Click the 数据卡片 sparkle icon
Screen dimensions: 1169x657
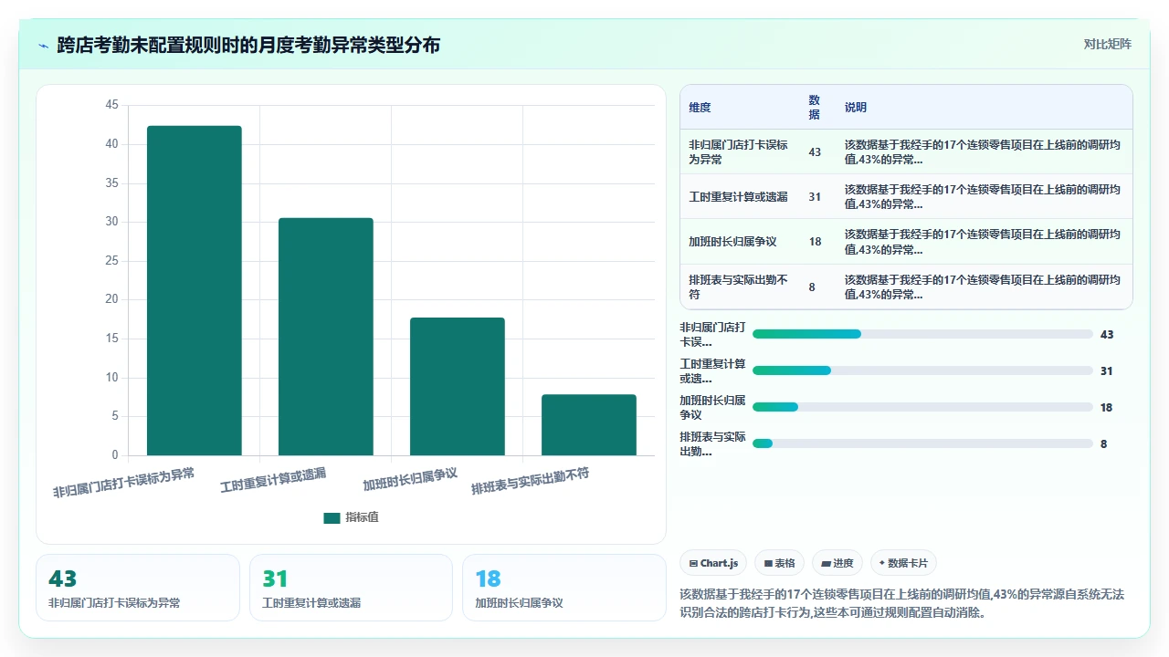tap(882, 564)
